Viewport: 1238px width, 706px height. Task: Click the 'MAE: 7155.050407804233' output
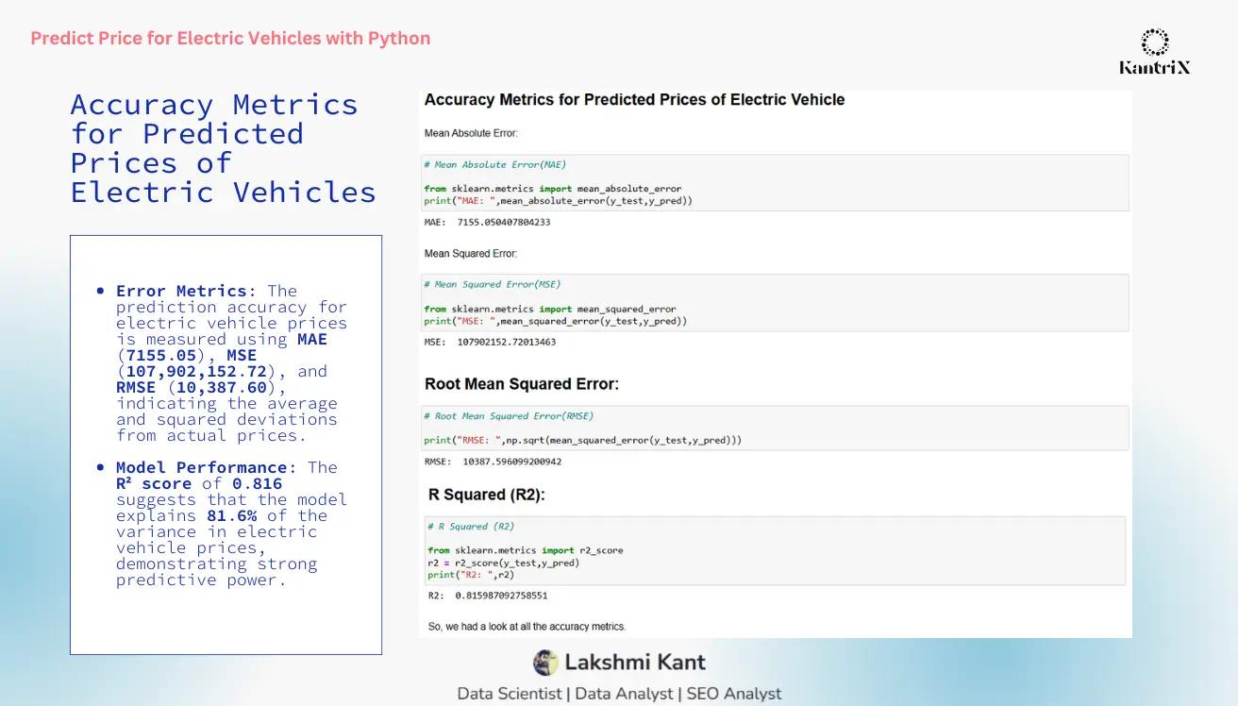[x=488, y=223]
